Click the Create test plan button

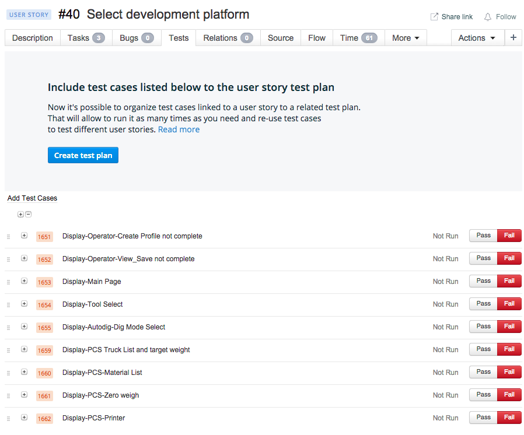(83, 155)
